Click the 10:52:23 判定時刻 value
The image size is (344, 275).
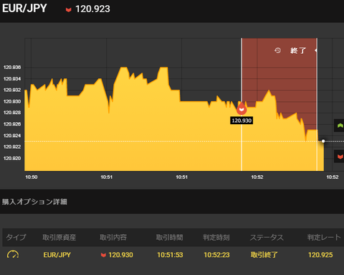pos(216,255)
